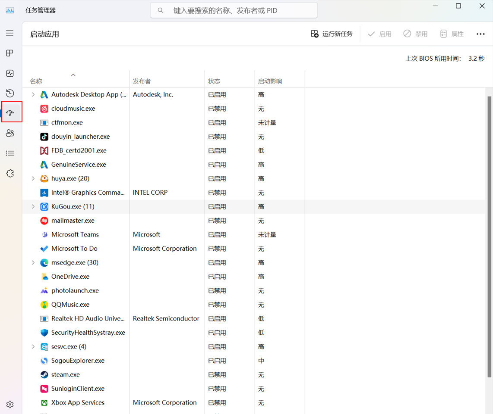Open the Processes page in sidebar
Image resolution: width=493 pixels, height=414 pixels.
[10, 53]
